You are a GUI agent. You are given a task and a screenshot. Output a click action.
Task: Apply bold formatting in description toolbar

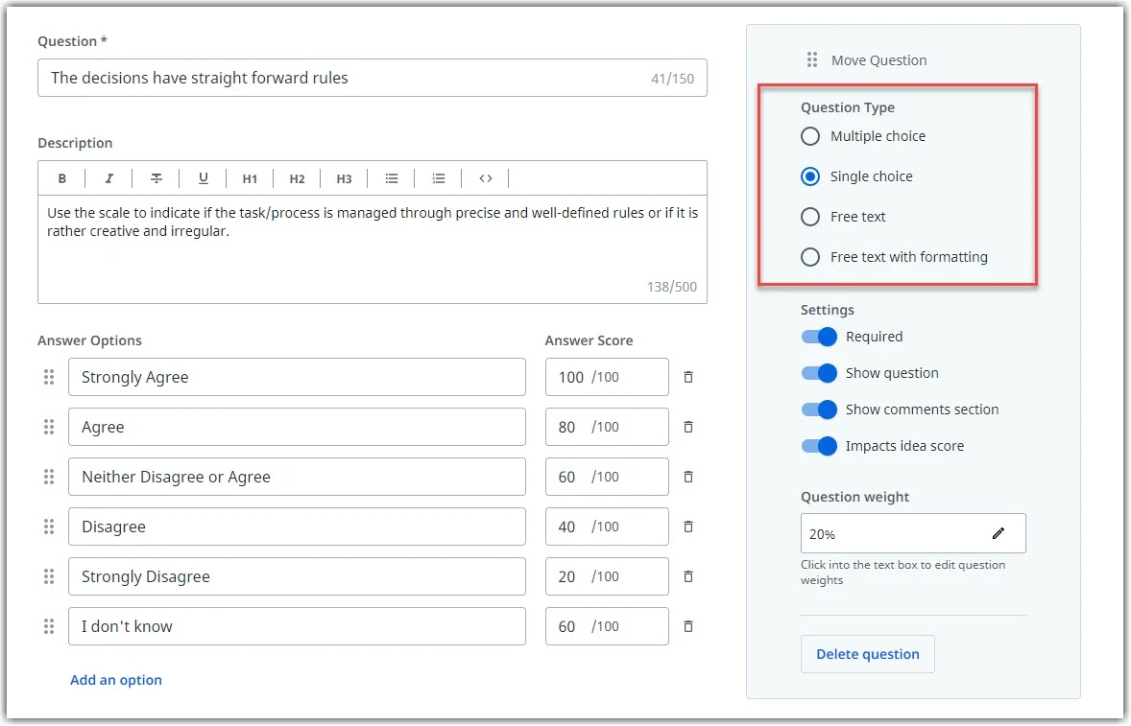coord(62,178)
